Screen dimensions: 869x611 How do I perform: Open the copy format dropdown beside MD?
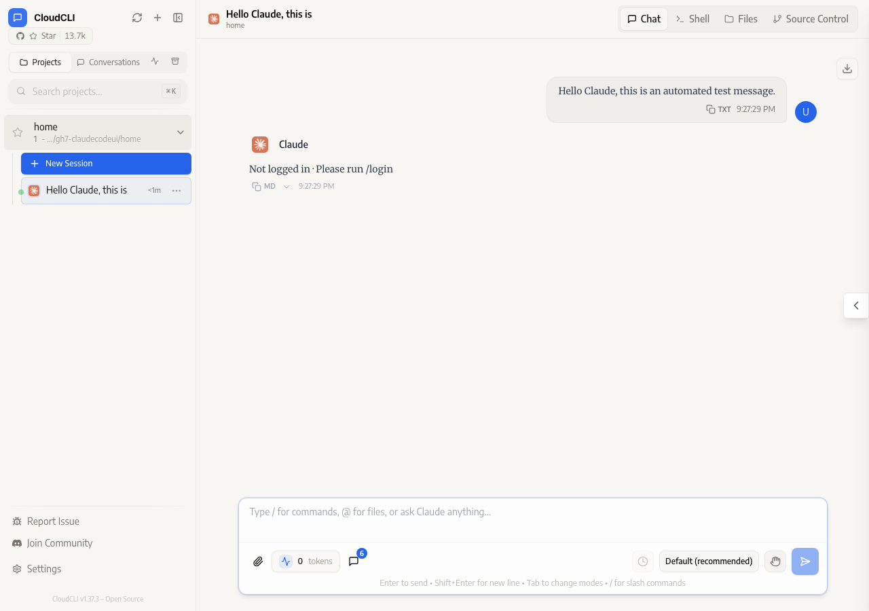[286, 187]
